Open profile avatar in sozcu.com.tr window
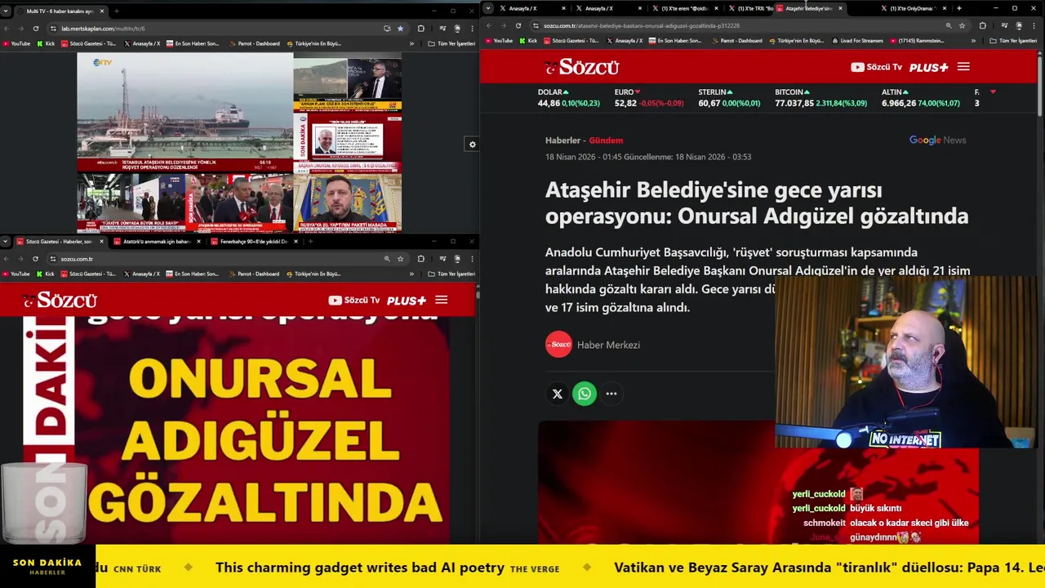The height and width of the screenshot is (588, 1045). (456, 259)
